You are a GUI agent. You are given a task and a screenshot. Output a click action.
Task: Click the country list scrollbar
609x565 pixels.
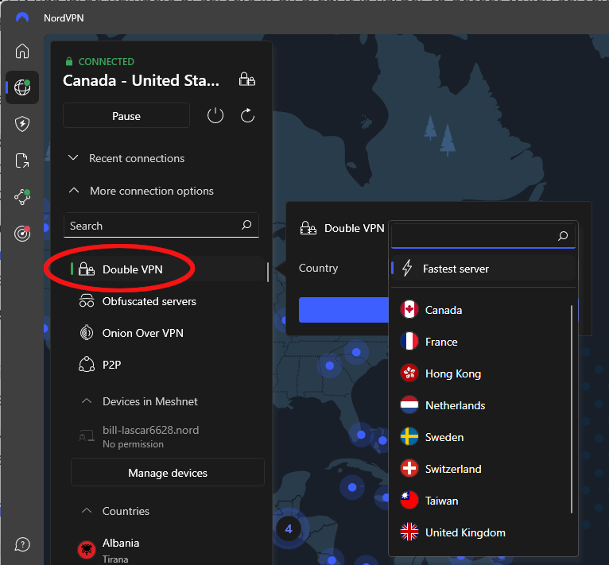tap(572, 409)
